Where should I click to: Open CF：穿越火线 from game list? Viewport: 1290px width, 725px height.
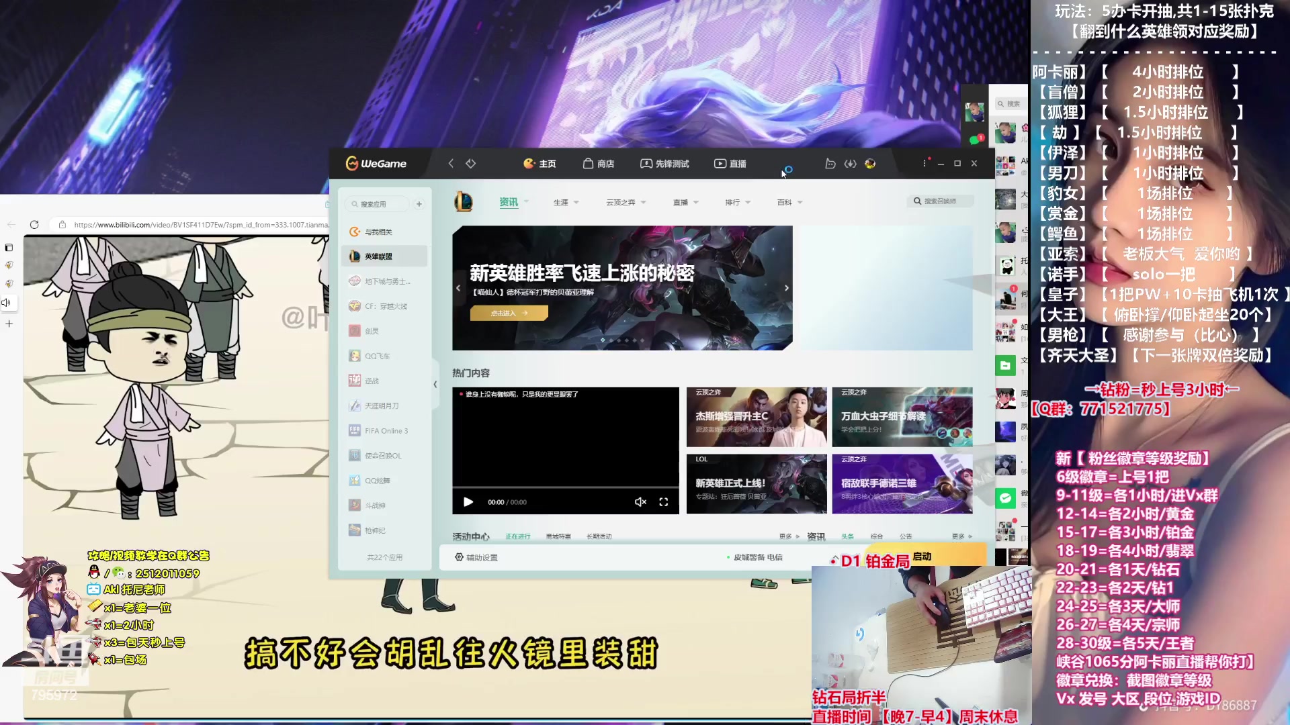[x=385, y=305]
